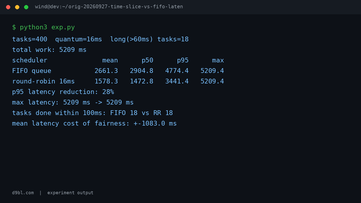This screenshot has width=361, height=203.
Task: Click FIFO mean value 2661.3
Action: (106, 71)
